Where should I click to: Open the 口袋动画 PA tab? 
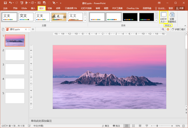pyautogui.click(x=71, y=8)
